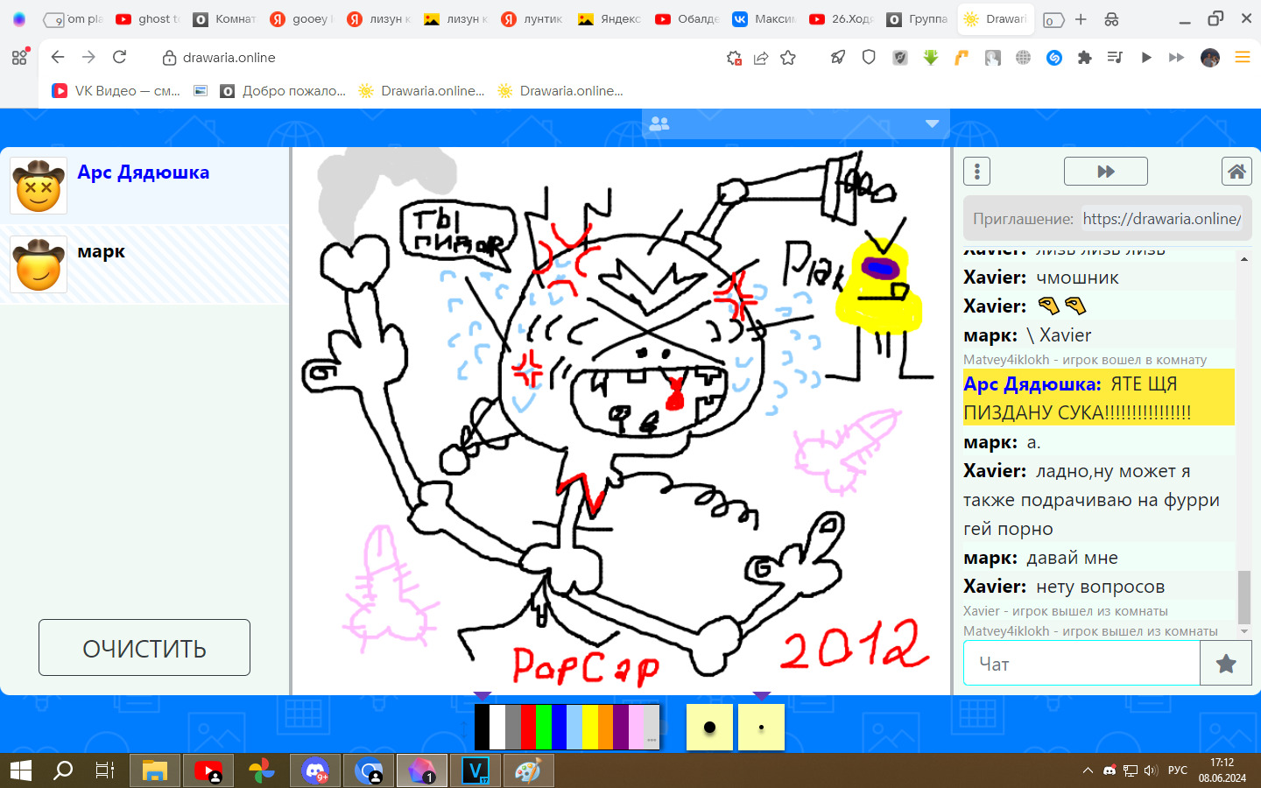This screenshot has height=788, width=1261.
Task: Click the ОЧИСТИТЬ clear button
Action: (144, 648)
